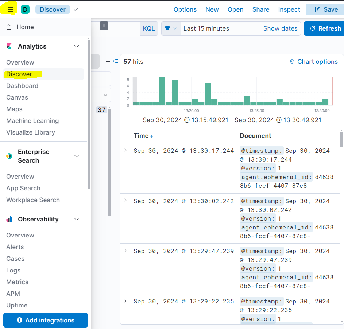Open App Search
Screen dimensions: 344x329
[x=23, y=188]
